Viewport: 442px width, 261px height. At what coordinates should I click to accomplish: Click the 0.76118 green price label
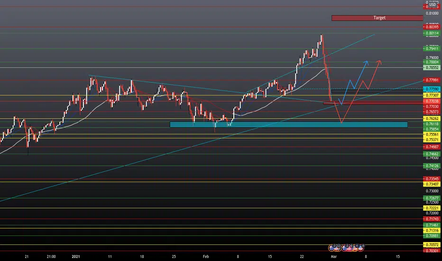432,124
